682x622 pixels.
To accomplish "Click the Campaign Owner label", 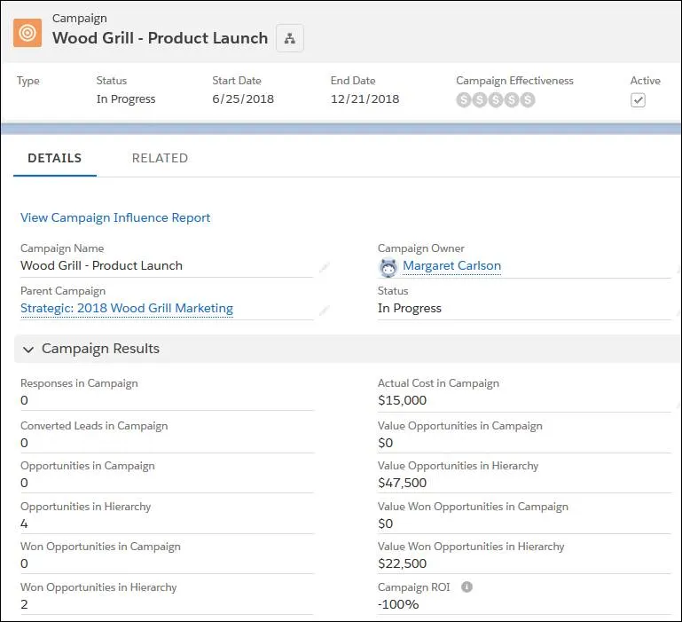I will pos(421,248).
